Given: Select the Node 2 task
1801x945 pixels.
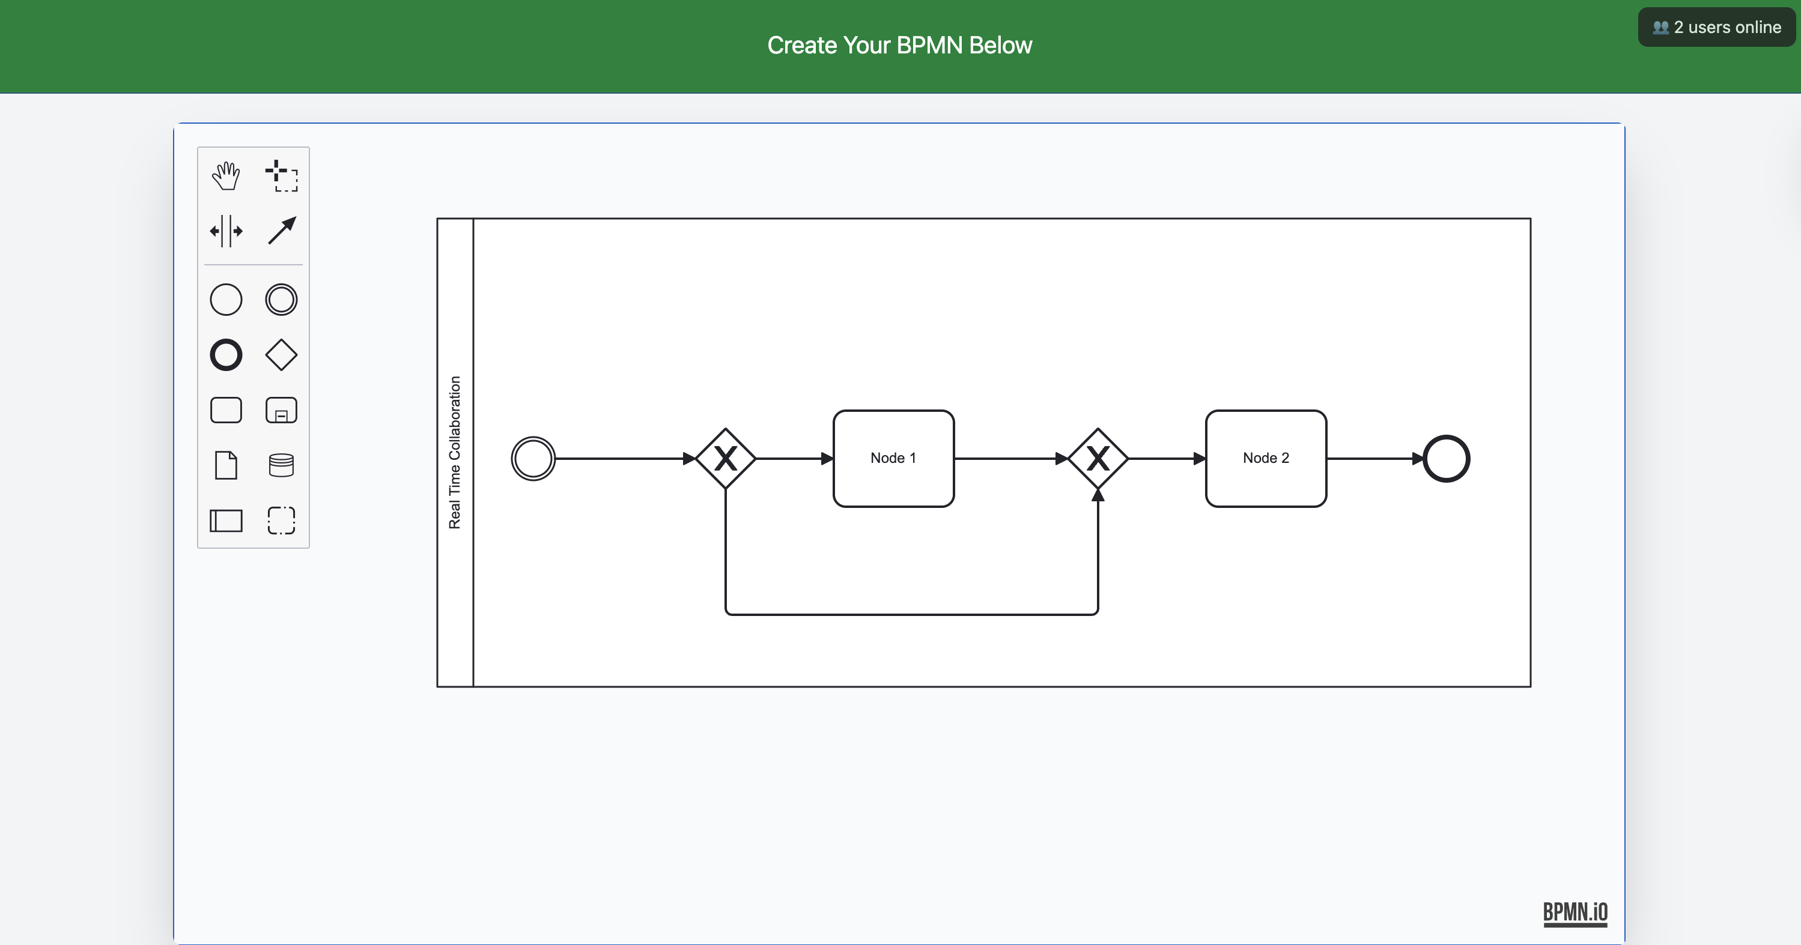Looking at the screenshot, I should pos(1266,459).
